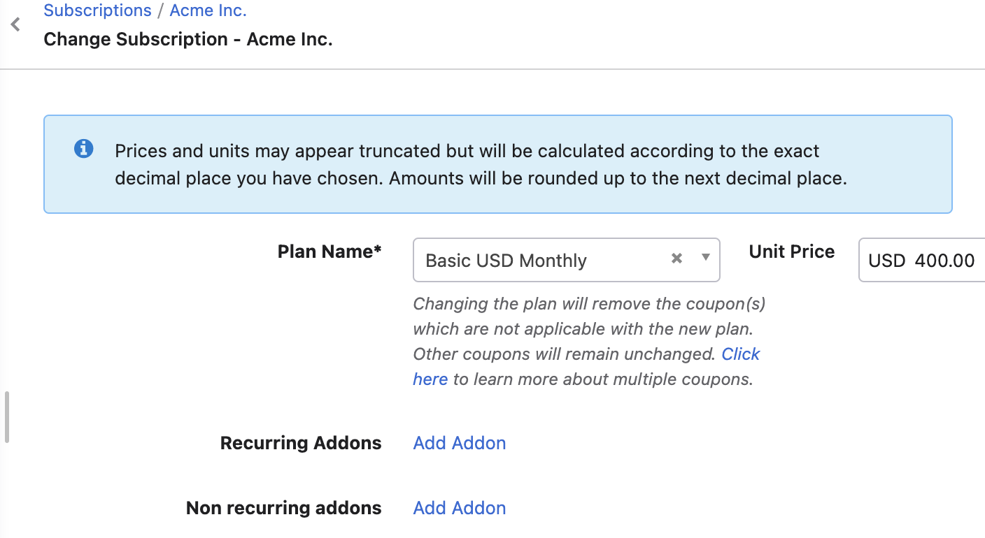Screen dimensions: 985x538
Task: Click into the Unit Price input field
Action: (921, 260)
